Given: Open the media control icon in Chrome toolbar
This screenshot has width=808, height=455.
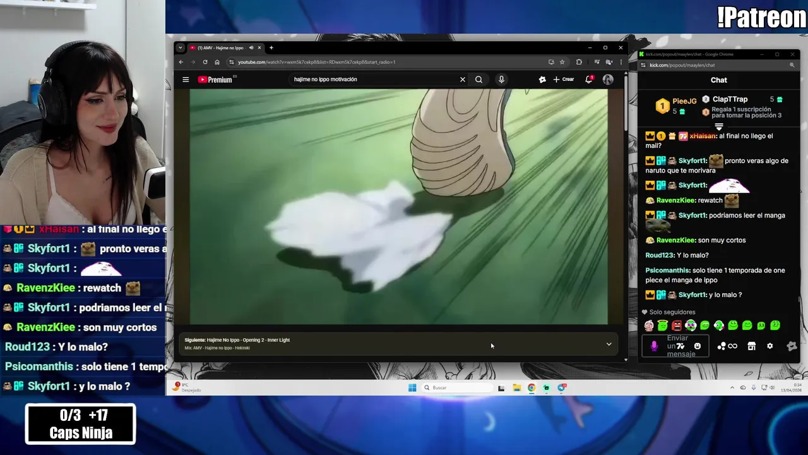Looking at the screenshot, I should coord(597,62).
